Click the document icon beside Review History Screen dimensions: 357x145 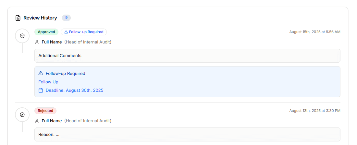point(18,18)
